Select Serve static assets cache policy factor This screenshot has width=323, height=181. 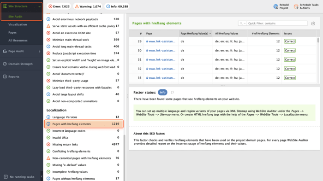pos(84,26)
